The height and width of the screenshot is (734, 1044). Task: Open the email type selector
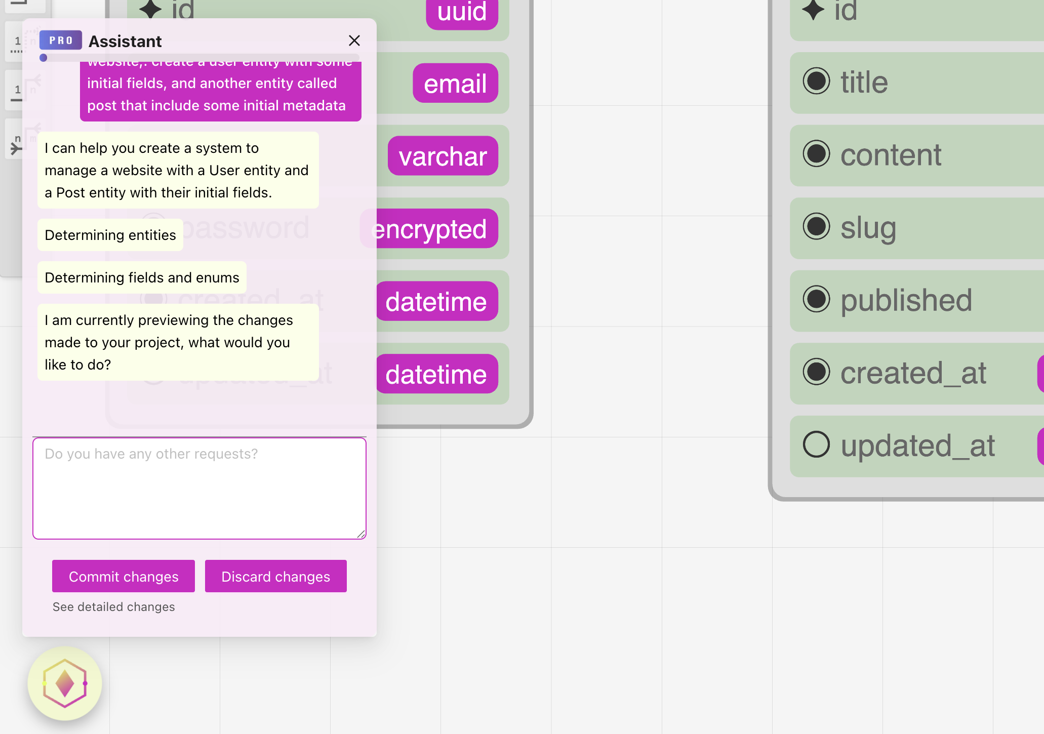click(x=455, y=83)
